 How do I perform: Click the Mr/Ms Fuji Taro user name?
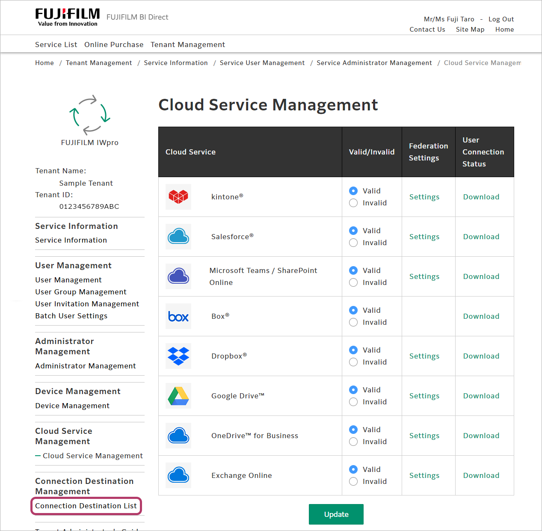pyautogui.click(x=449, y=19)
